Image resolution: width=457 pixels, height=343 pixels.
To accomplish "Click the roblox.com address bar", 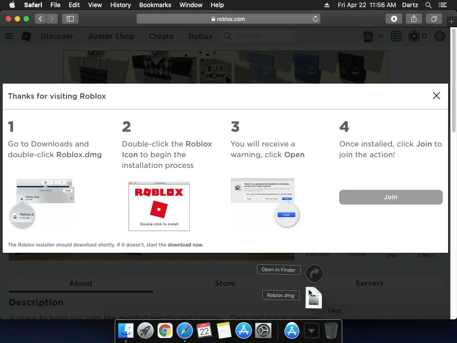I will click(x=228, y=19).
